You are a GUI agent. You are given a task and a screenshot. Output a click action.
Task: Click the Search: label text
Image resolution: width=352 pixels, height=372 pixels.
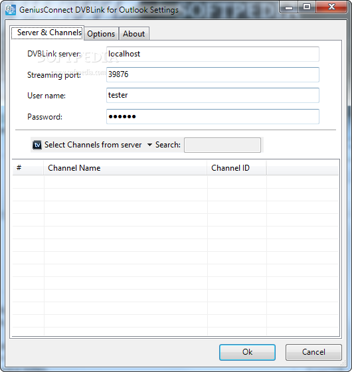point(168,145)
